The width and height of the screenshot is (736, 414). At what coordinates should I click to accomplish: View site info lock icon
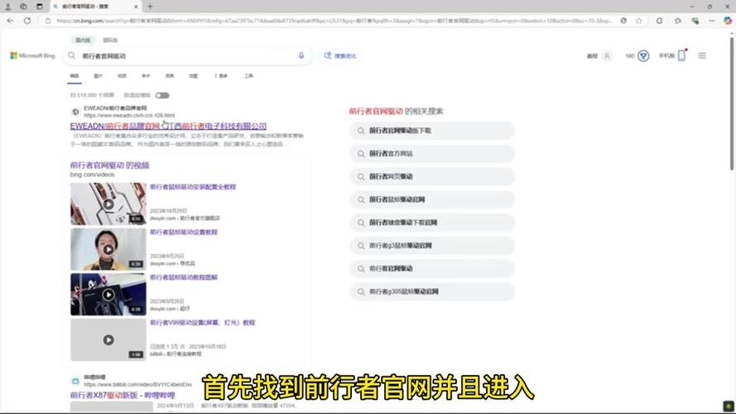[x=47, y=21]
